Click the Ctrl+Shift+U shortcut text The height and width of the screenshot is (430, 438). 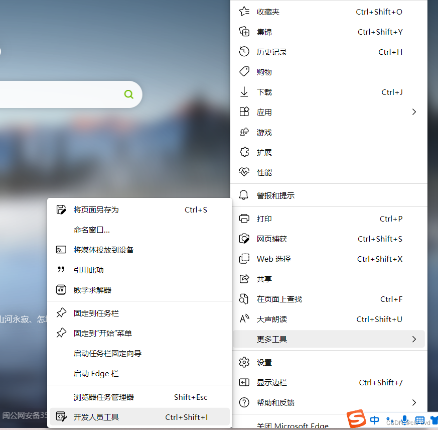379,319
